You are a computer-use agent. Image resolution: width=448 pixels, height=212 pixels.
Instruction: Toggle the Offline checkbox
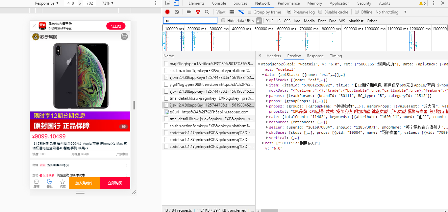(357, 12)
